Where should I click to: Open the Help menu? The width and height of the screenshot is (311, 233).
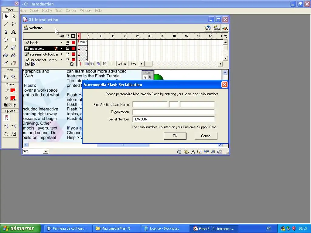98,11
